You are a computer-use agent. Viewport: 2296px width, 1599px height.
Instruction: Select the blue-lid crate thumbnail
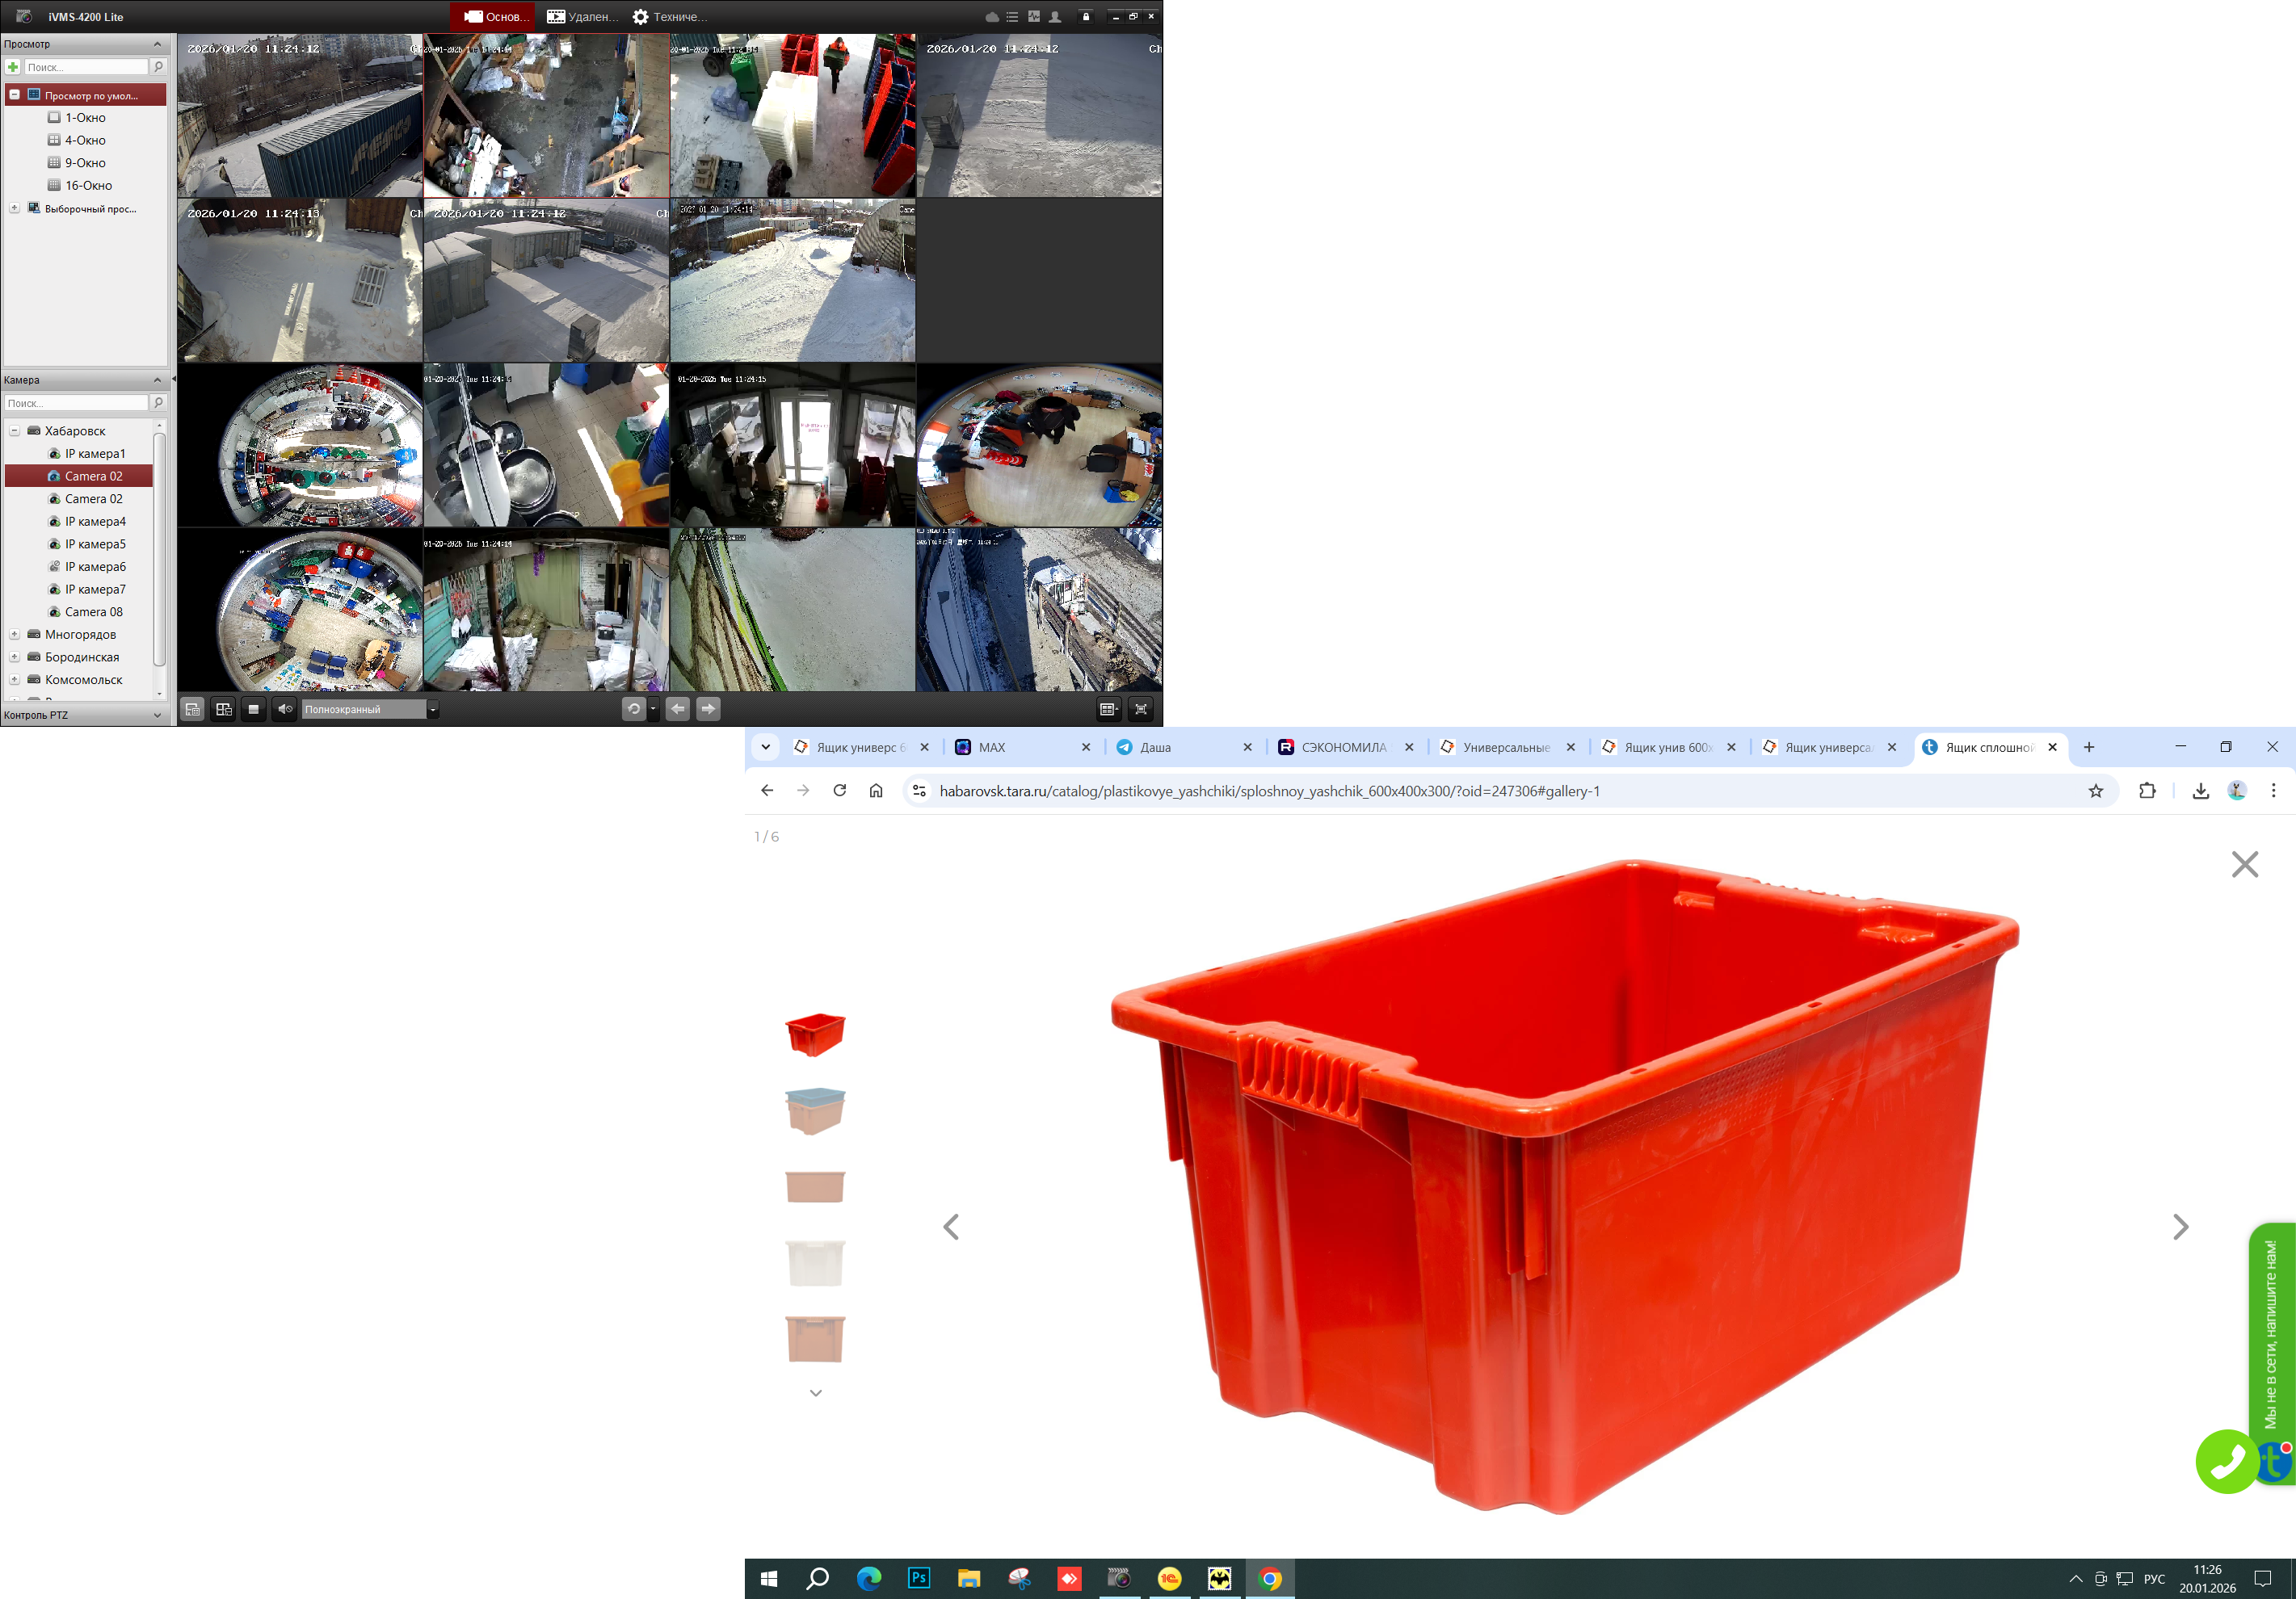(x=815, y=1110)
